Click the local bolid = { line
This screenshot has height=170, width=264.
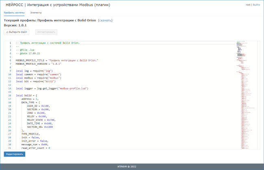(x=26, y=96)
